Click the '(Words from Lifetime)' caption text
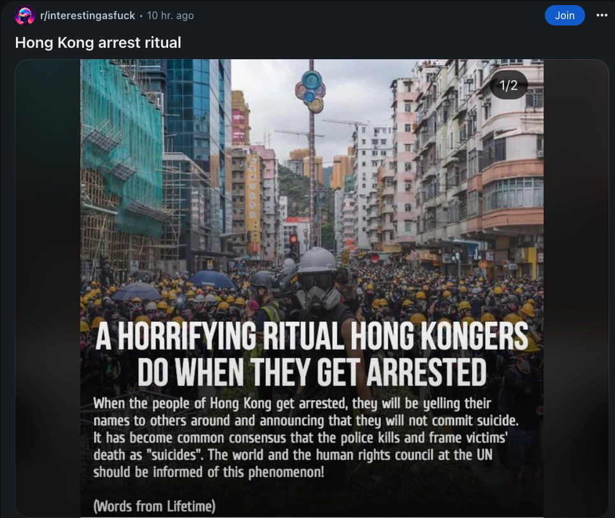This screenshot has width=615, height=518. (x=154, y=506)
